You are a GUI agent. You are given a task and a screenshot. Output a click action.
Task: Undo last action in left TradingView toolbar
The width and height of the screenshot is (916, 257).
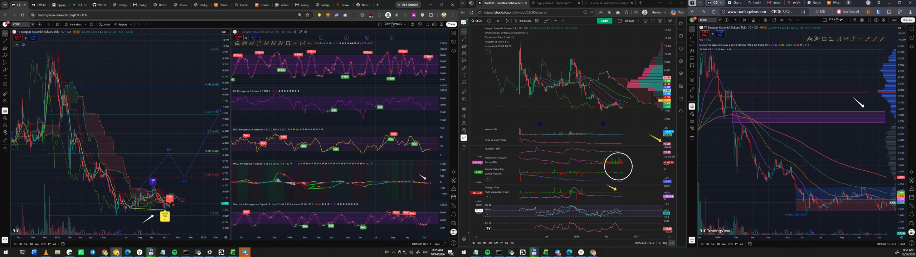(139, 24)
